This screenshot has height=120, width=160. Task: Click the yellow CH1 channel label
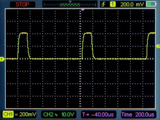point(8,114)
